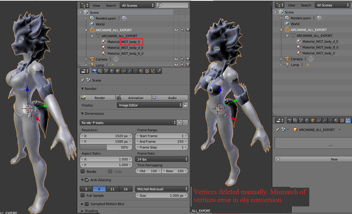Open Modifiers wrench tab in right properties panel
This screenshot has width=352, height=214.
(x=324, y=121)
